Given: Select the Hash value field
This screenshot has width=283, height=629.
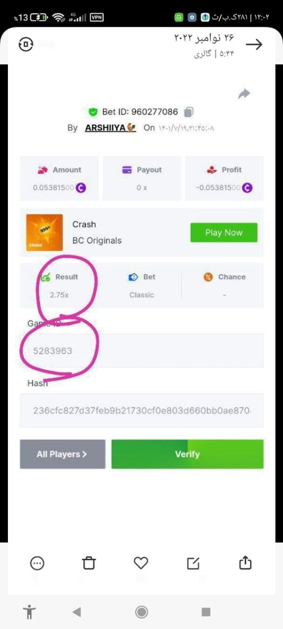Looking at the screenshot, I should 141,410.
